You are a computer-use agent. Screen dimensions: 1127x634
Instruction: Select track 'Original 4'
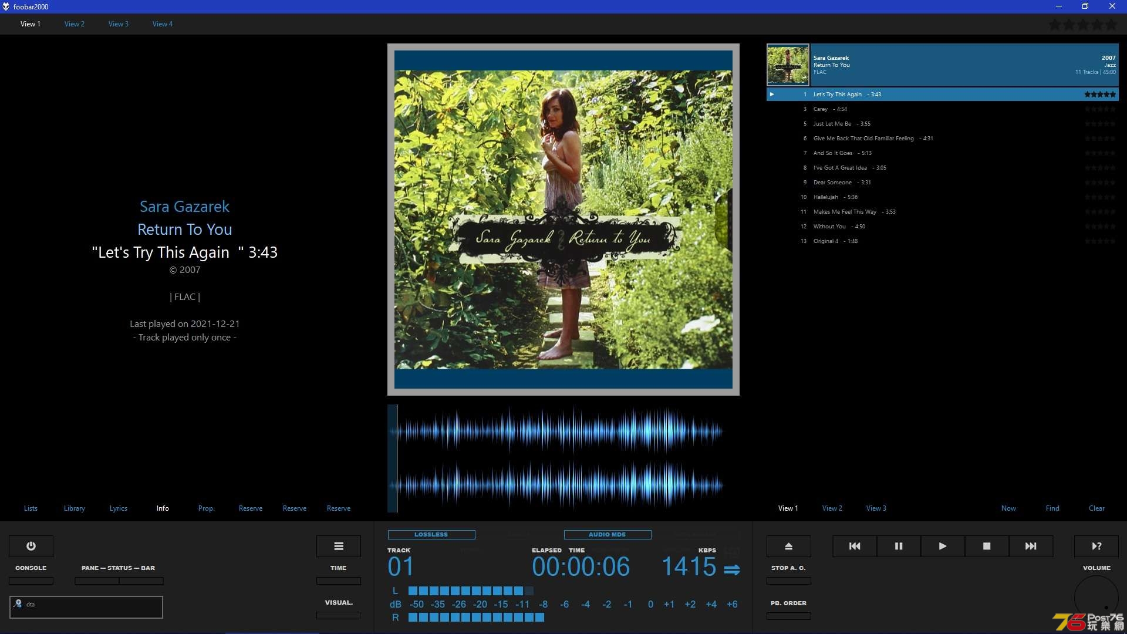(x=943, y=241)
